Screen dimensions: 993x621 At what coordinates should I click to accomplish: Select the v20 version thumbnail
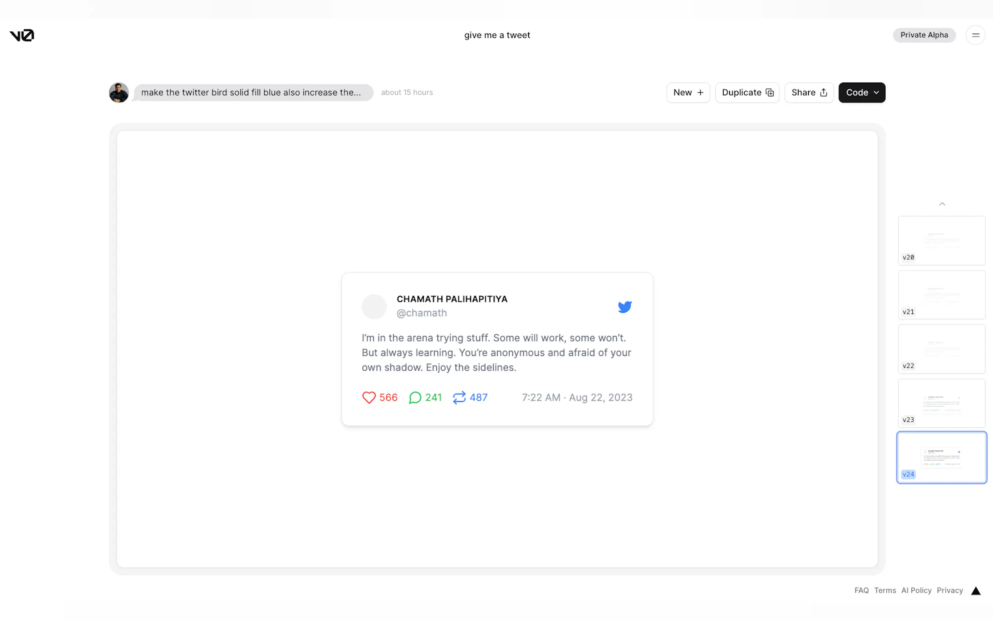[941, 240]
